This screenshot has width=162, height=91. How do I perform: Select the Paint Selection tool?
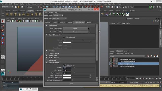click(x=3, y=30)
